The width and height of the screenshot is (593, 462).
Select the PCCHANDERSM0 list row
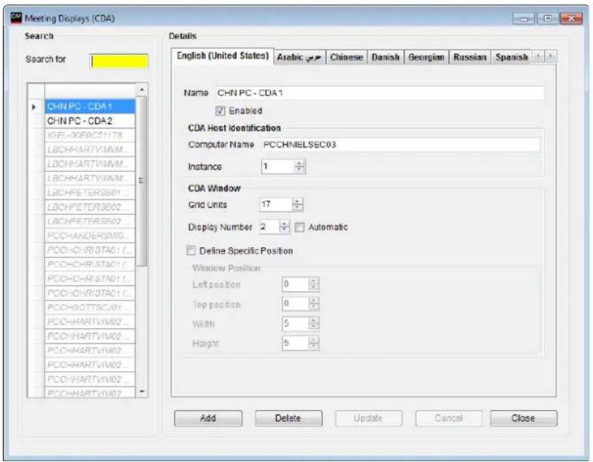(x=90, y=235)
